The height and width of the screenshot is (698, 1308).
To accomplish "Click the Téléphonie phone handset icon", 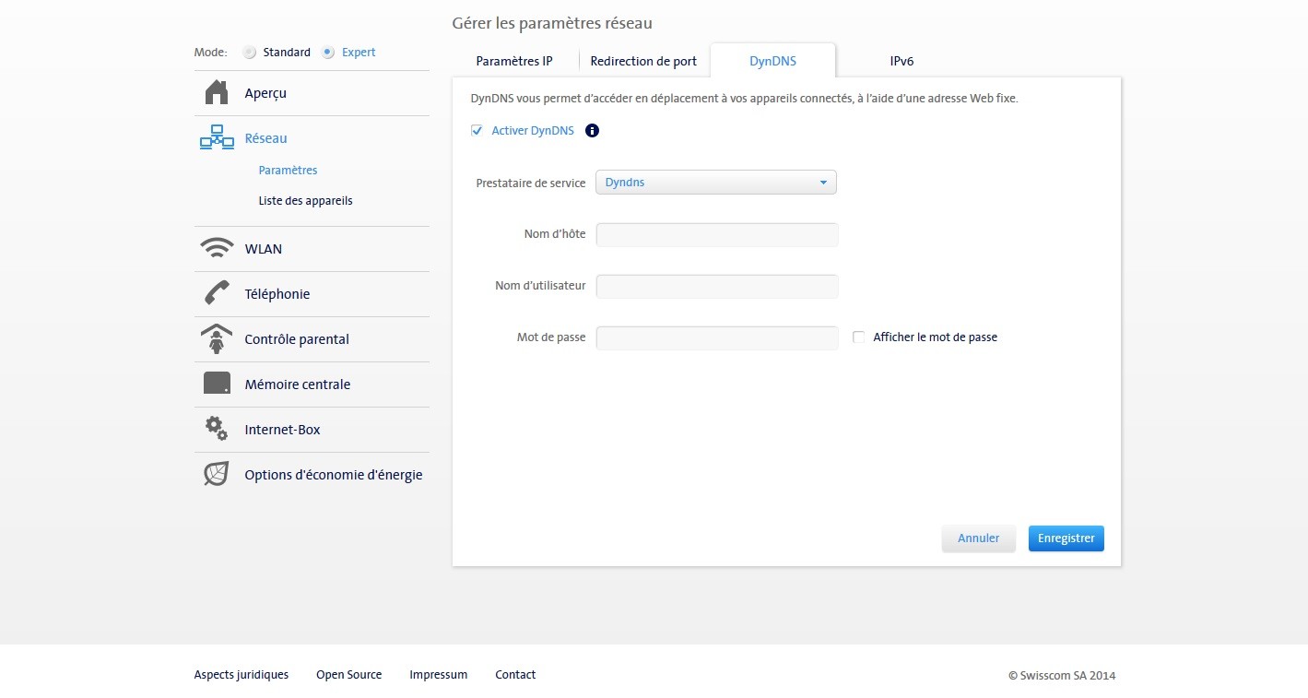I will coord(217,294).
